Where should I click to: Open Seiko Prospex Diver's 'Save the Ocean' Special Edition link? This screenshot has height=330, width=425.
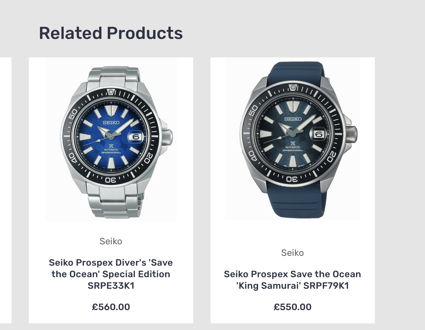coord(111,274)
